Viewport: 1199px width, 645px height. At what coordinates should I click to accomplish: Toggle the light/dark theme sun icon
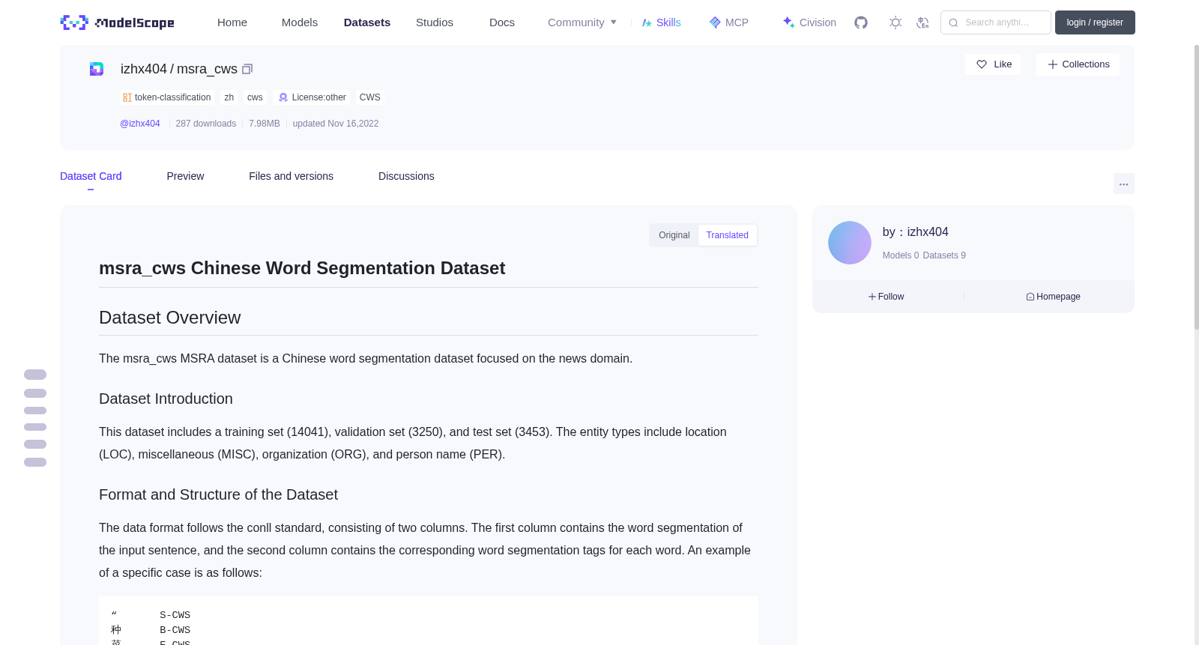(896, 22)
